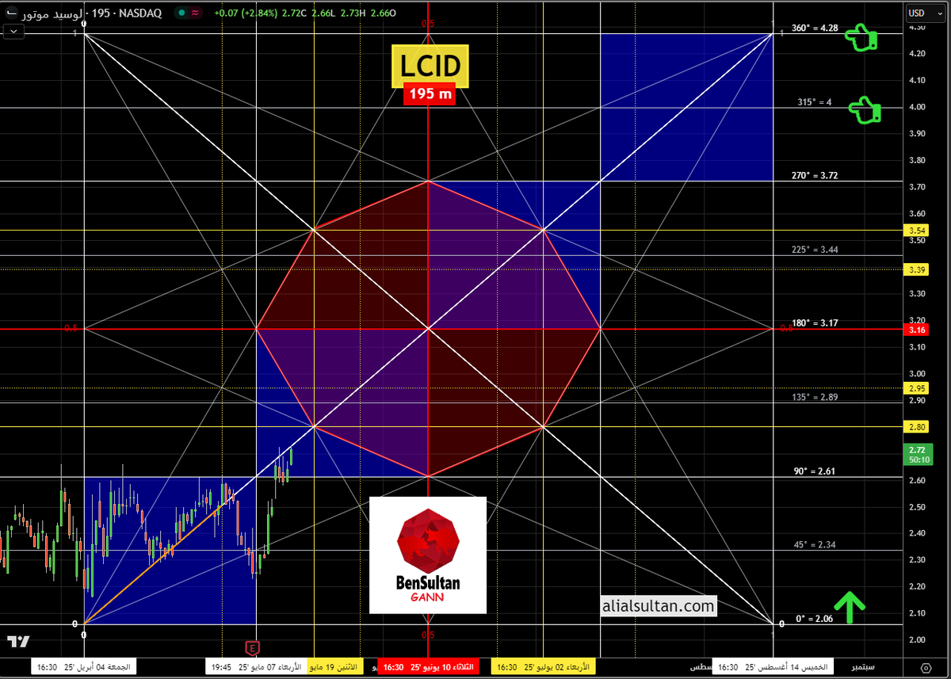Click the earnings E marker on time axis
Image resolution: width=951 pixels, height=679 pixels.
point(252,647)
